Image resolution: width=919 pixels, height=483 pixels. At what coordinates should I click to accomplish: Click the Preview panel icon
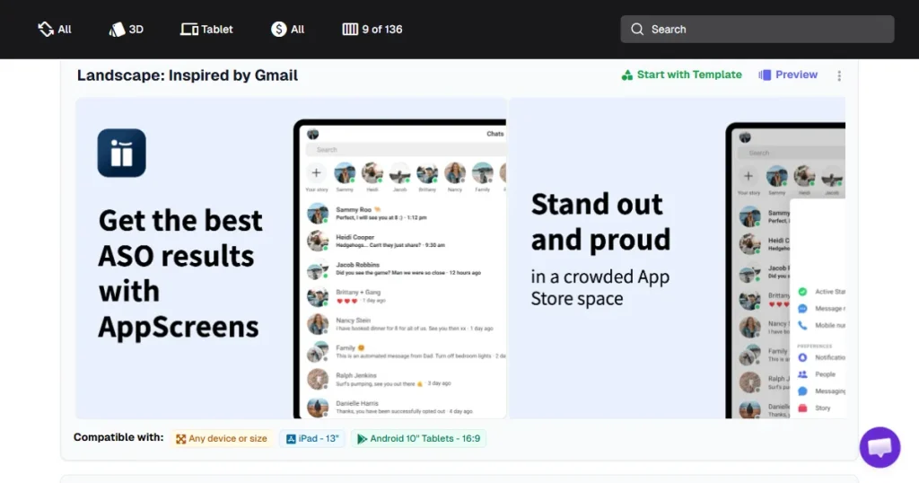click(x=765, y=75)
